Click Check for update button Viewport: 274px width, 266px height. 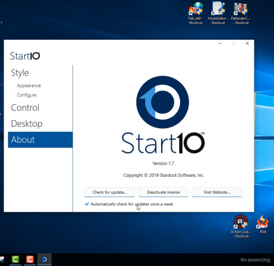coord(110,192)
